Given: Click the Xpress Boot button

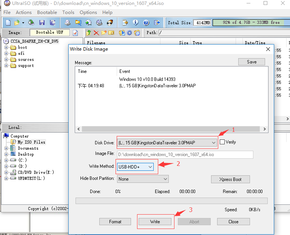Looking at the screenshot, I should 230,179.
